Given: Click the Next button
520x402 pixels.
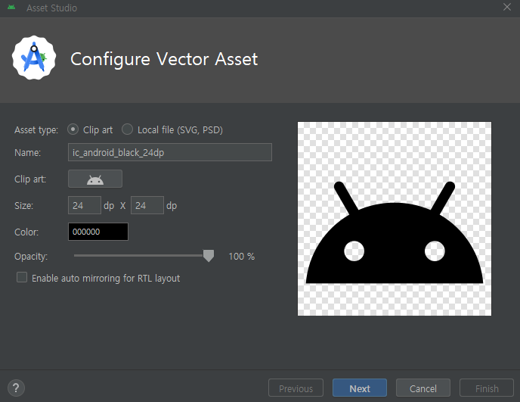Looking at the screenshot, I should pyautogui.click(x=360, y=388).
